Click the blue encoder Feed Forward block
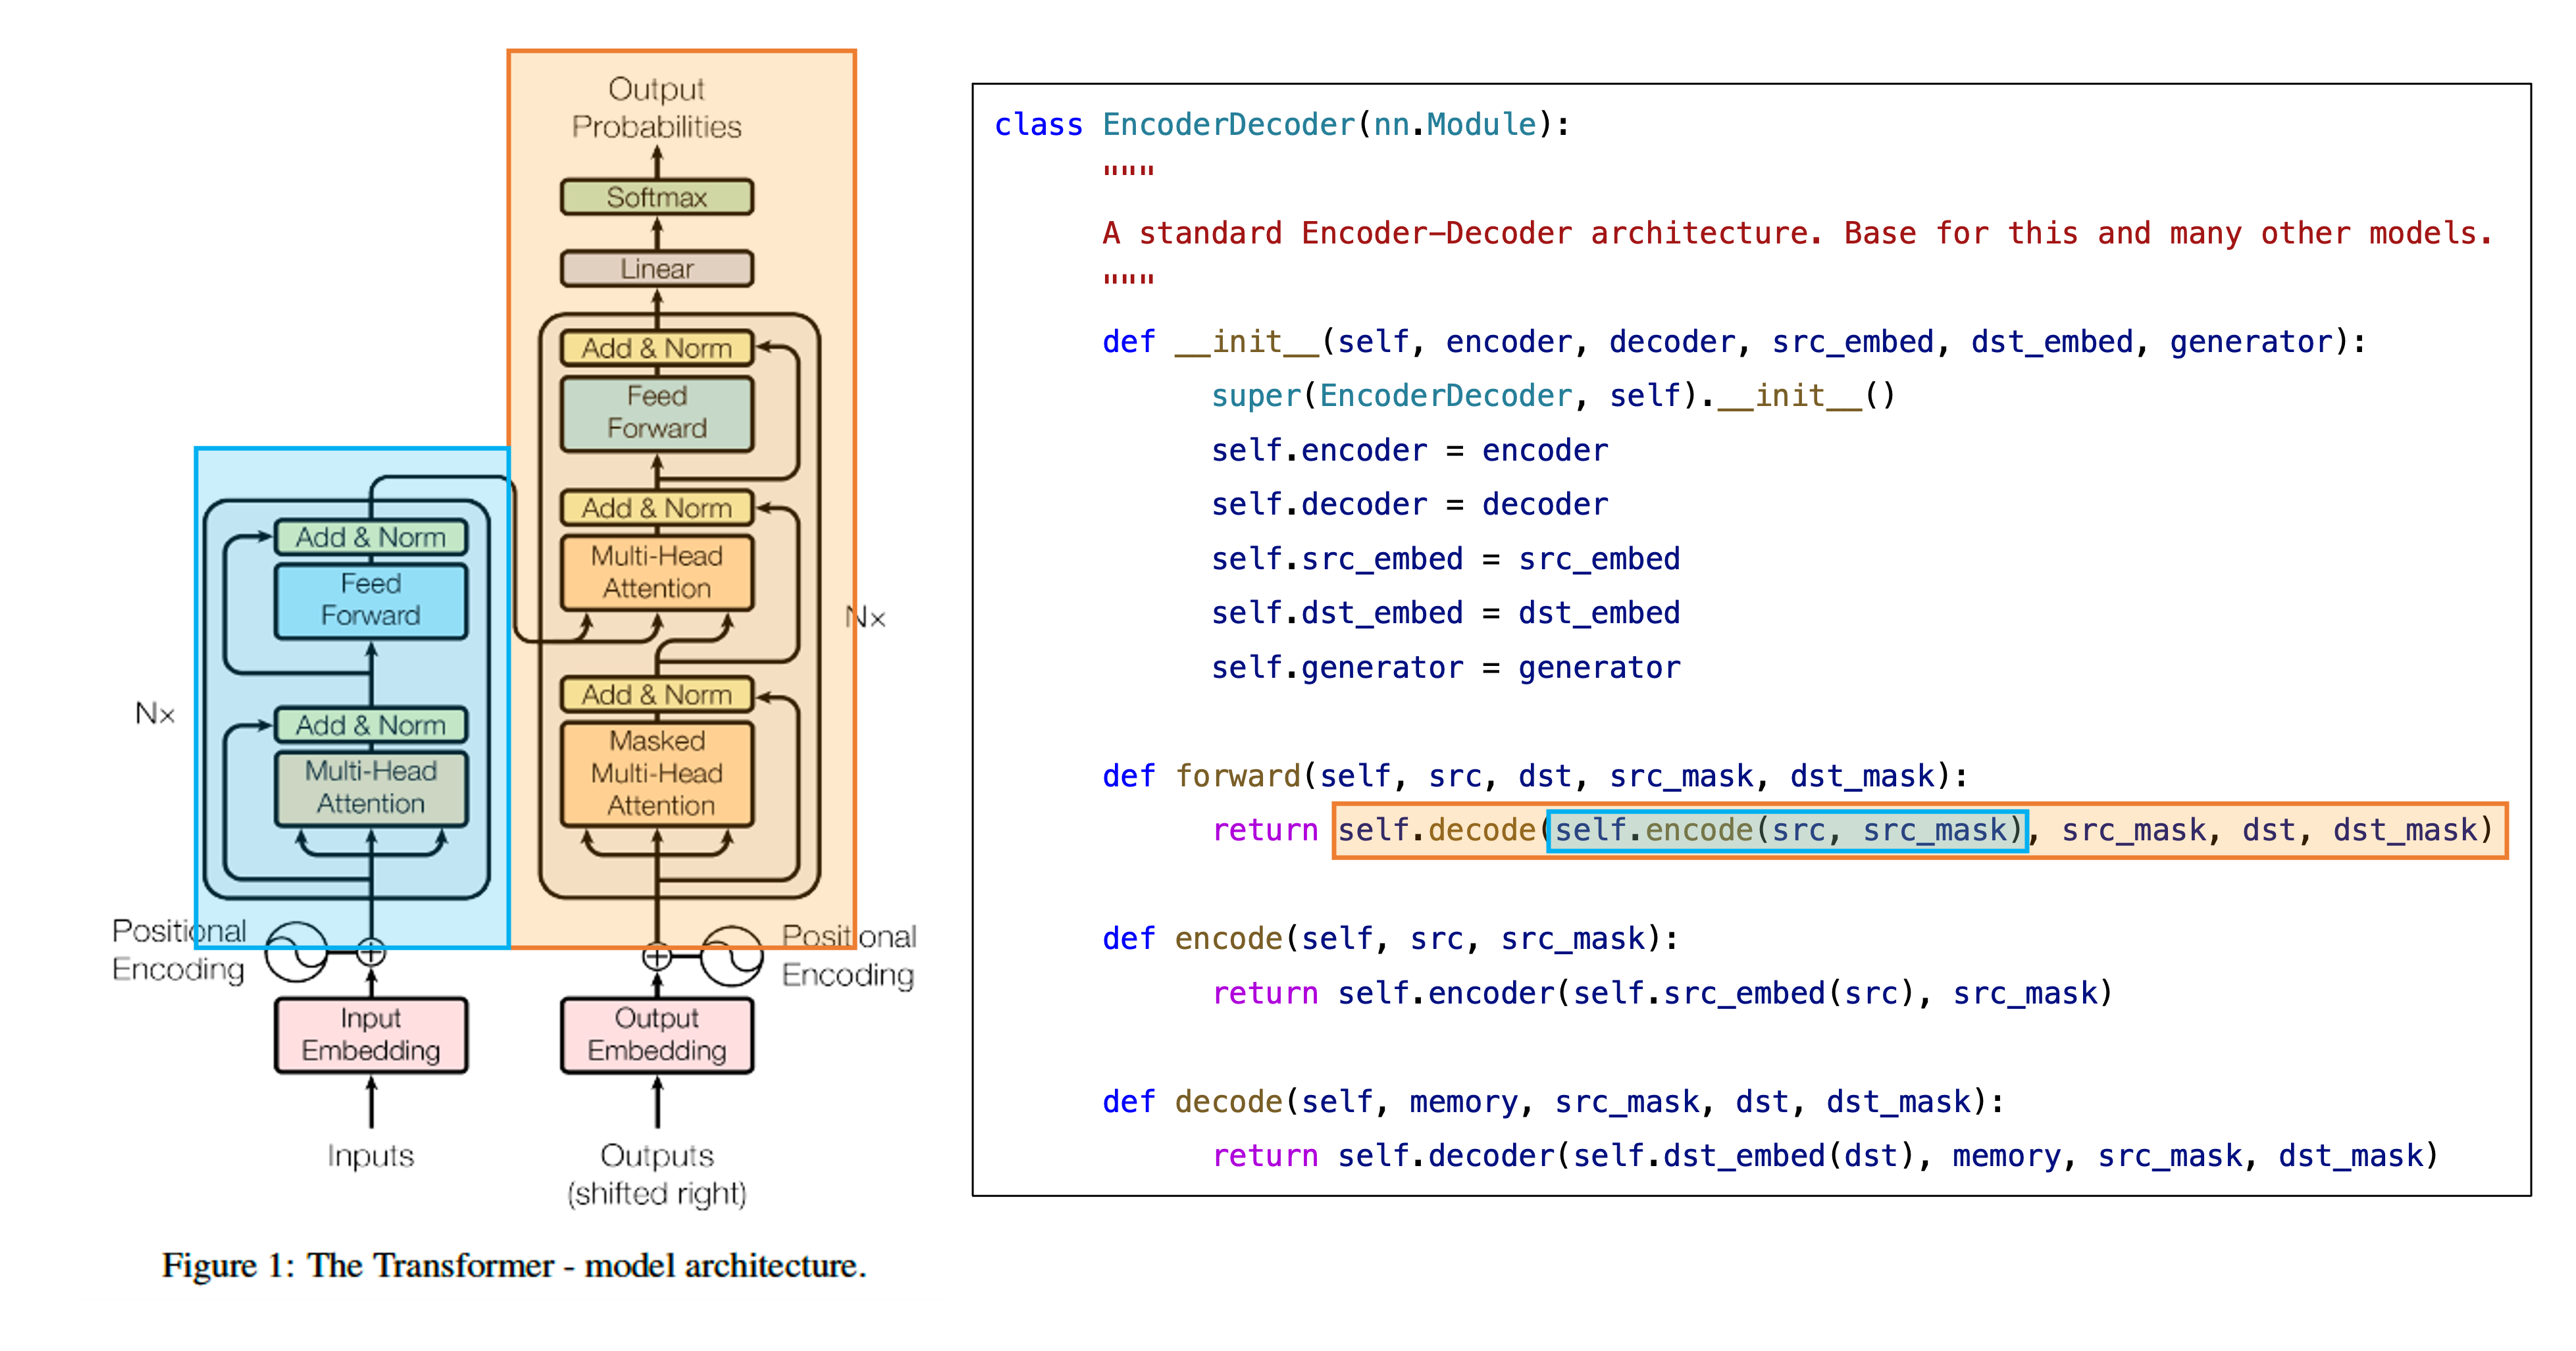The height and width of the screenshot is (1351, 2576). pyautogui.click(x=370, y=600)
